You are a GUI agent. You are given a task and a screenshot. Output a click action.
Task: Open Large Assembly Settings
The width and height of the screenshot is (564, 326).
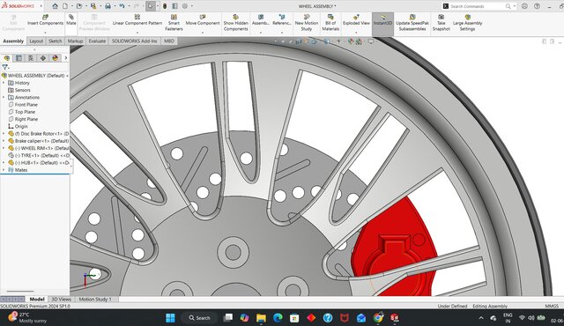(467, 23)
